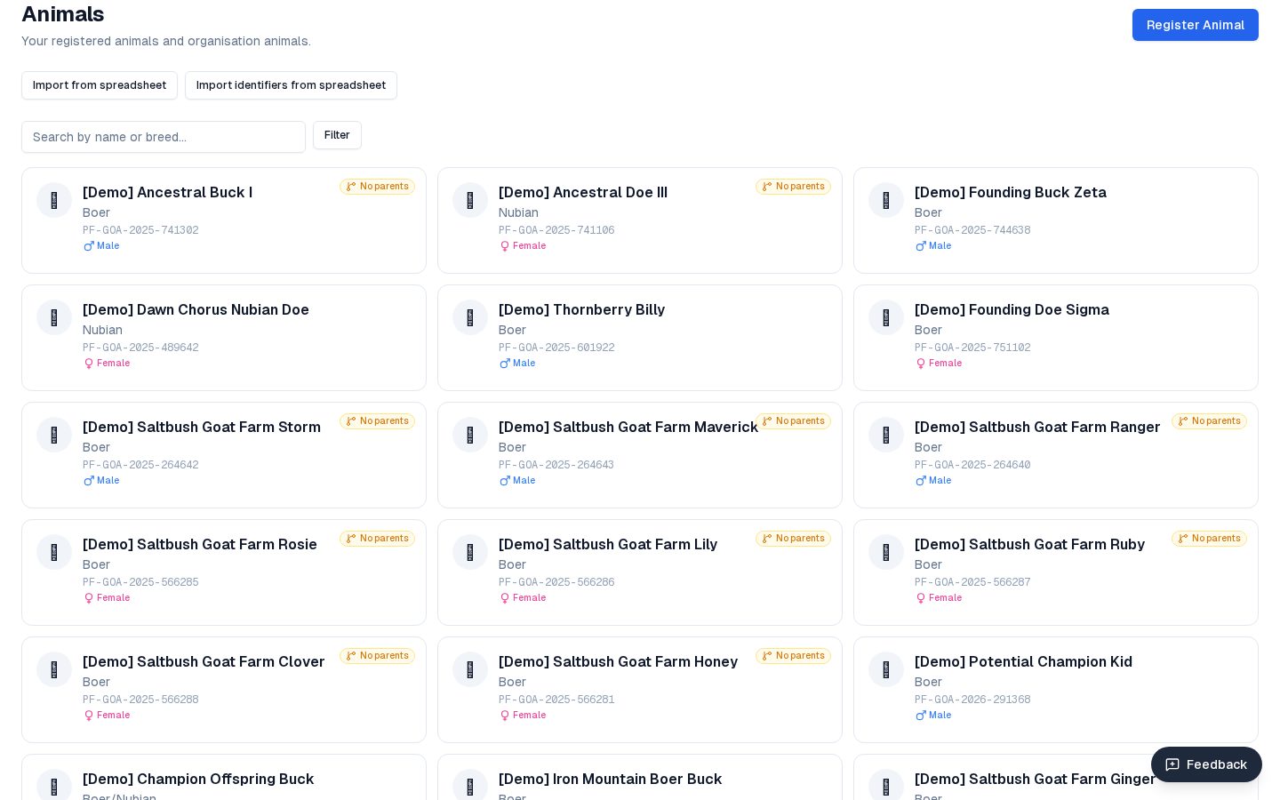Viewport: 1280px width, 800px height.
Task: Click the No parents badge on Founding Buck Zeta row card
Action: click(x=1209, y=187)
